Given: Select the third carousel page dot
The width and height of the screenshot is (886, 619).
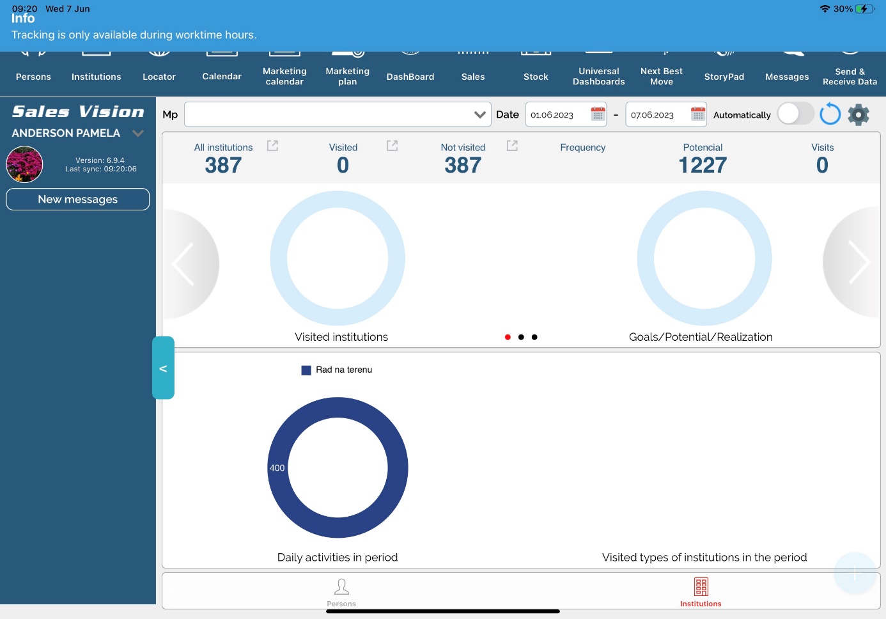Looking at the screenshot, I should click(x=534, y=337).
